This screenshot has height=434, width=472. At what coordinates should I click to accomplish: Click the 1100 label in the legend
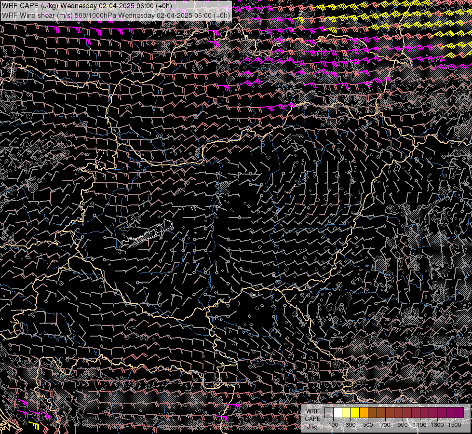coord(419,425)
